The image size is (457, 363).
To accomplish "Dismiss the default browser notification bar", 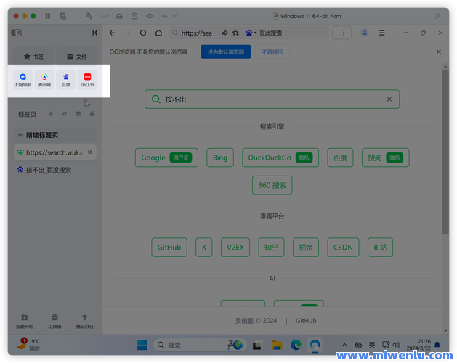I will click(439, 52).
